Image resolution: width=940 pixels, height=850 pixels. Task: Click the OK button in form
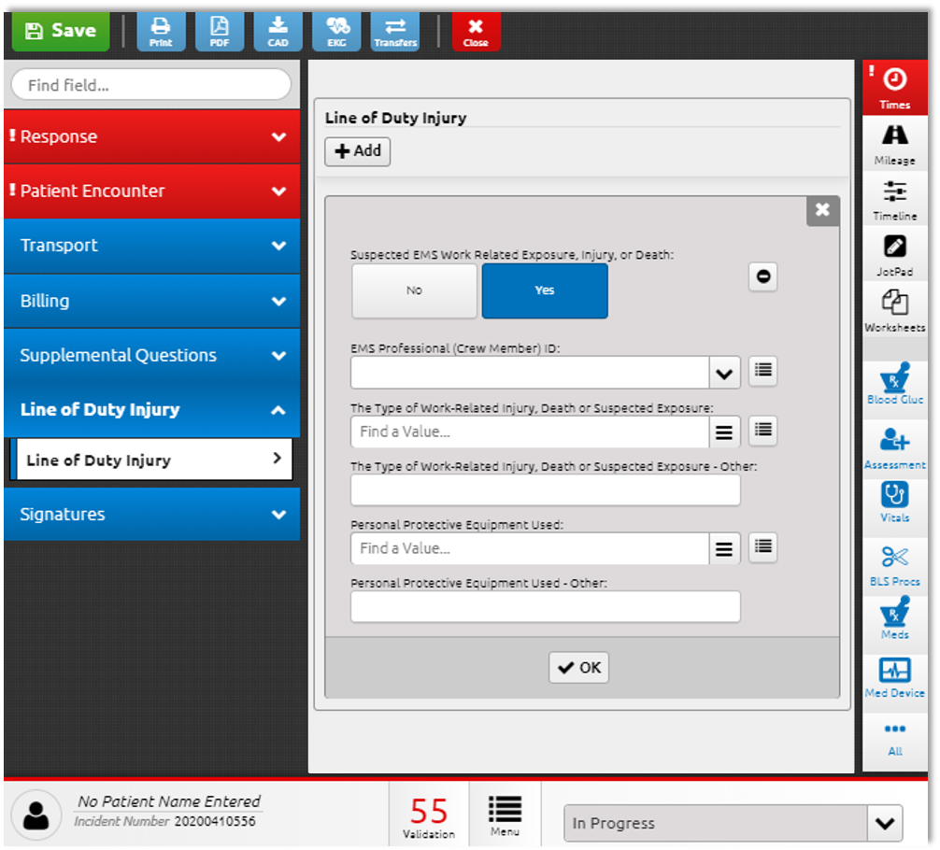pyautogui.click(x=578, y=668)
